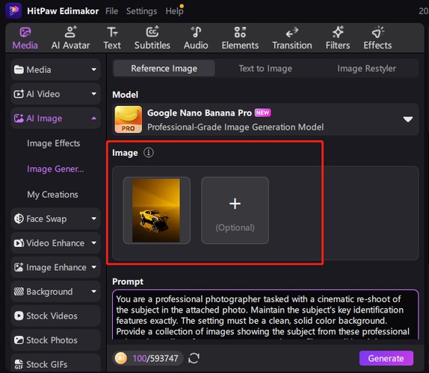429x373 pixels.
Task: Open Stock Photos in sidebar
Action: pyautogui.click(x=55, y=340)
